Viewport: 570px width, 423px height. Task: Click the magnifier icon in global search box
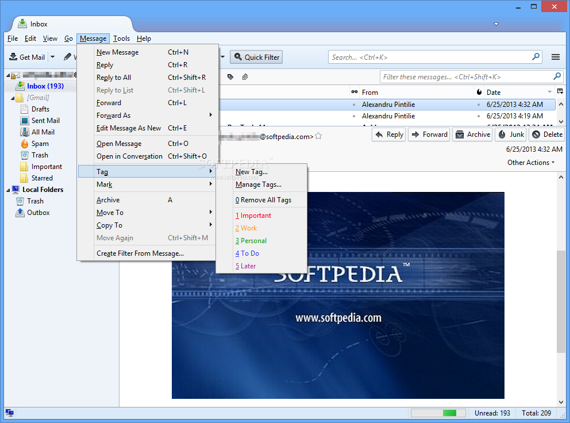(x=536, y=57)
